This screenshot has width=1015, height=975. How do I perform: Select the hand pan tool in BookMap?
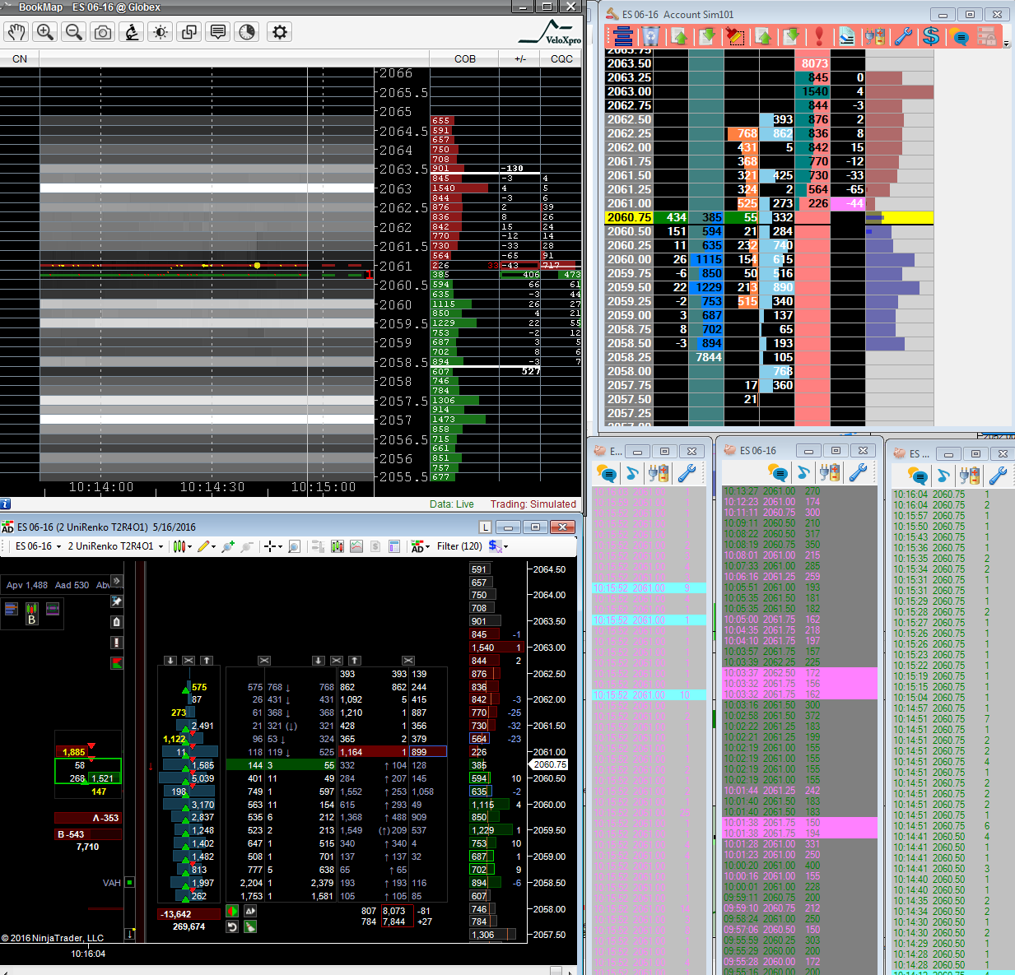coord(16,32)
